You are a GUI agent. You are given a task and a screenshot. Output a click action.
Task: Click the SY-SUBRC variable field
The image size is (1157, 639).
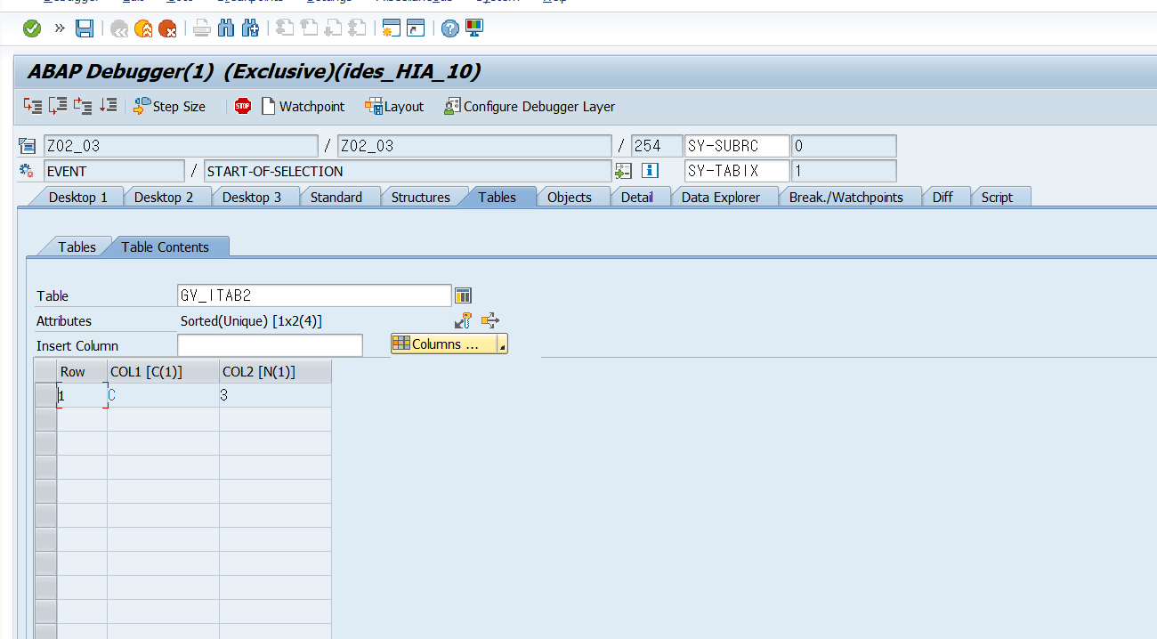click(x=737, y=146)
